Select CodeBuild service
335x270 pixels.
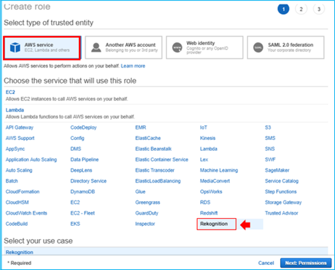[17, 224]
